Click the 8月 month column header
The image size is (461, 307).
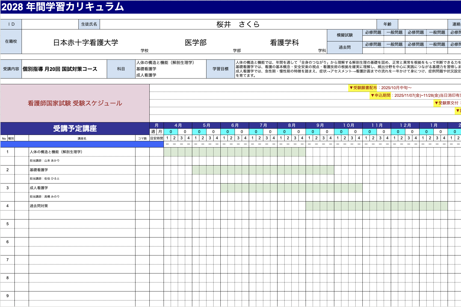click(291, 125)
